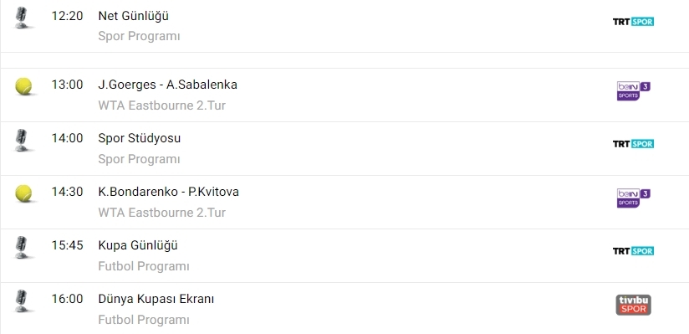This screenshot has height=334, width=689.
Task: Open beIN Sports 3 logo at 13:00
Action: point(633,90)
